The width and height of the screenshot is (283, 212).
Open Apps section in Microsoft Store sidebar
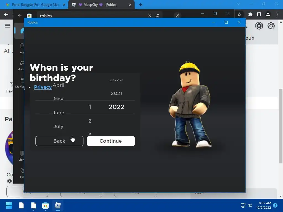pyautogui.click(x=22, y=49)
